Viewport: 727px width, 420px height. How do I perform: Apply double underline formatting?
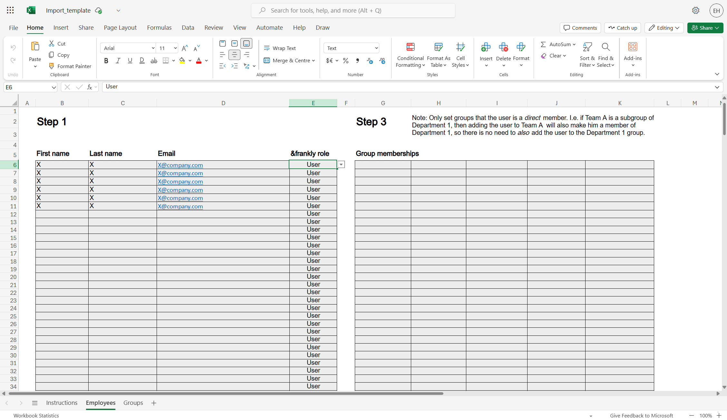pos(142,61)
